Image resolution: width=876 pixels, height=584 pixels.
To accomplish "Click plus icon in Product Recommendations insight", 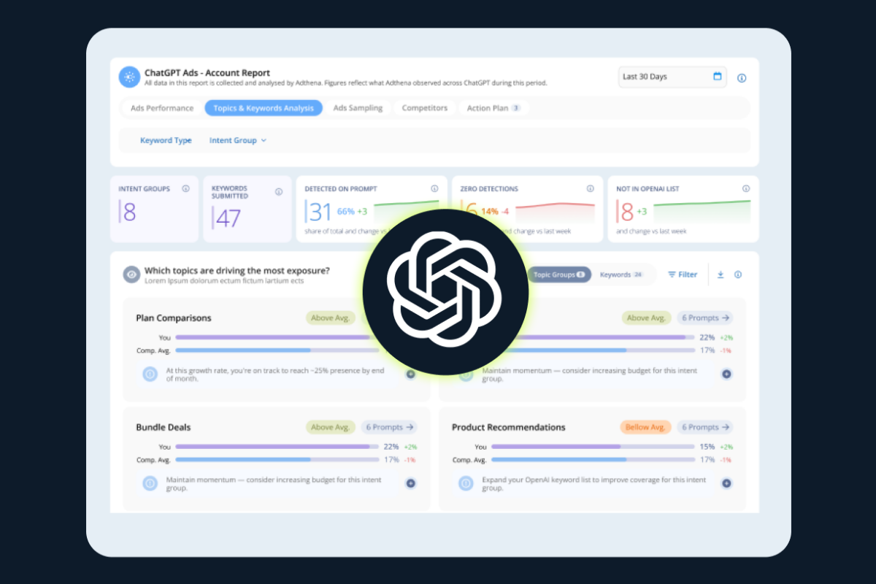I will click(x=726, y=483).
